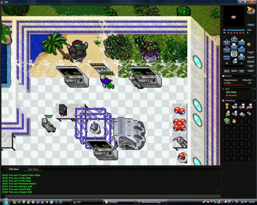
Task: Select the Pokes equipment slot
Action: pyautogui.click(x=227, y=58)
